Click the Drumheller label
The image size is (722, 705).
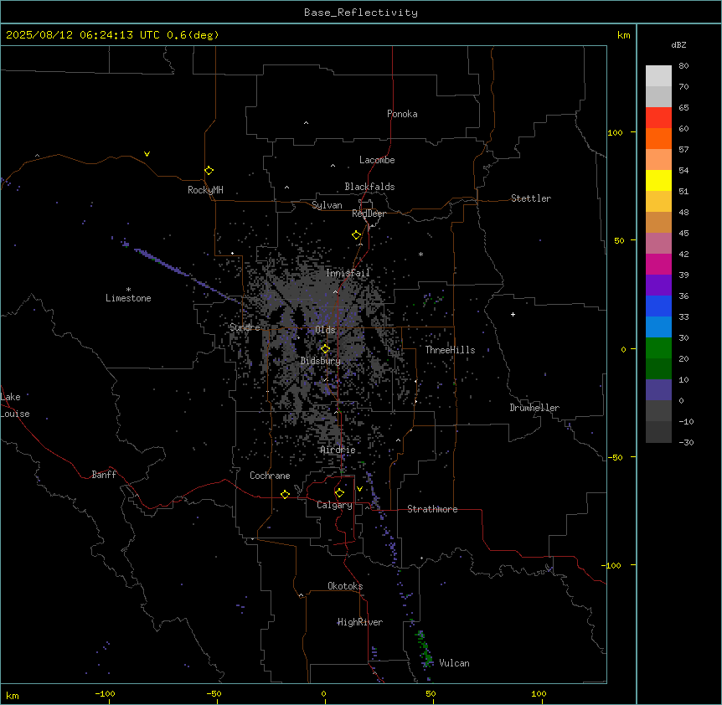point(534,408)
